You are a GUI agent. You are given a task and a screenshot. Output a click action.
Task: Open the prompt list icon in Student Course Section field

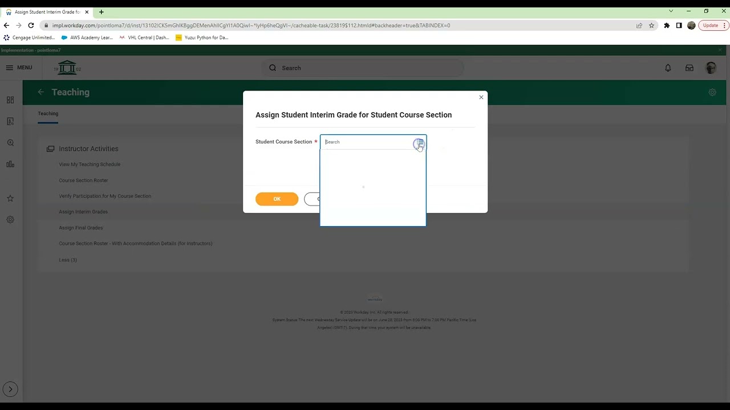click(x=419, y=142)
